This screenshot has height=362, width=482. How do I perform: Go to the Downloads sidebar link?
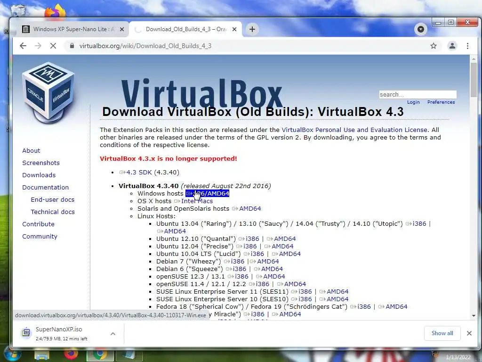pyautogui.click(x=39, y=175)
